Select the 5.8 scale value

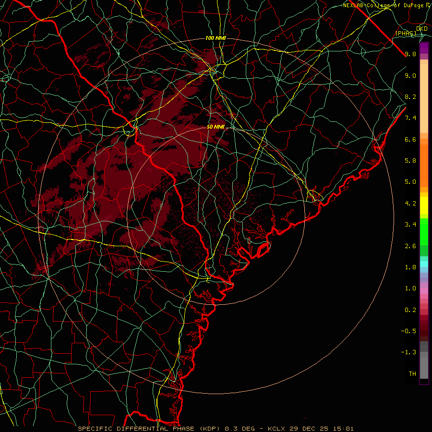(410, 161)
